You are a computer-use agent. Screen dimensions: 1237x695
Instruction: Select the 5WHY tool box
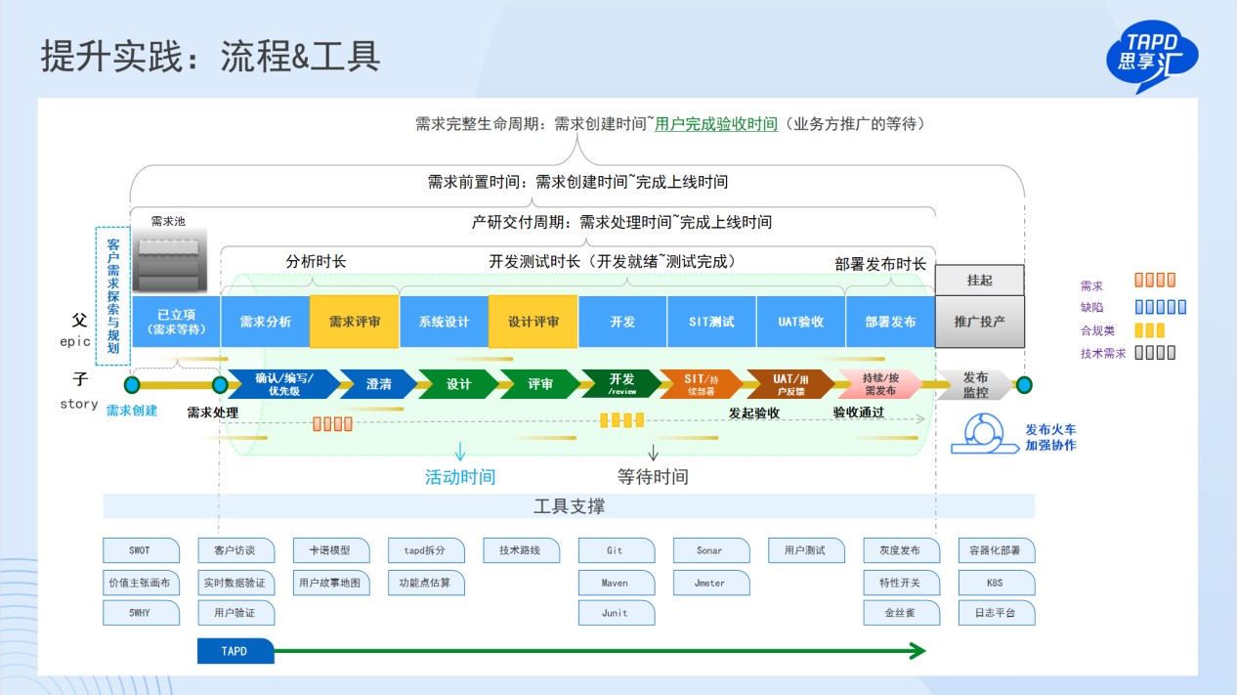point(141,613)
